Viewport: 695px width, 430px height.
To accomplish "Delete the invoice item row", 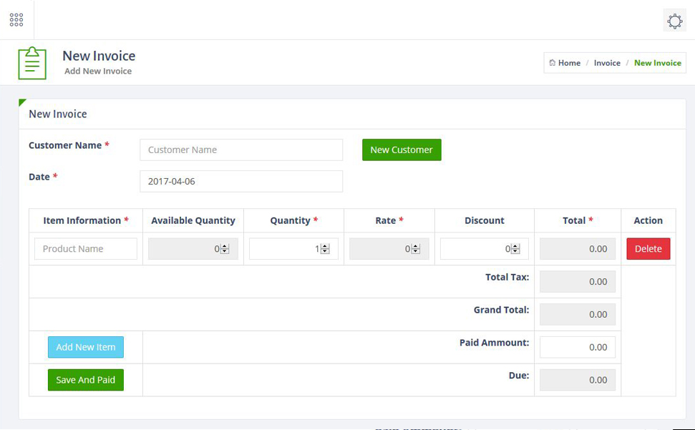I will click(x=648, y=248).
